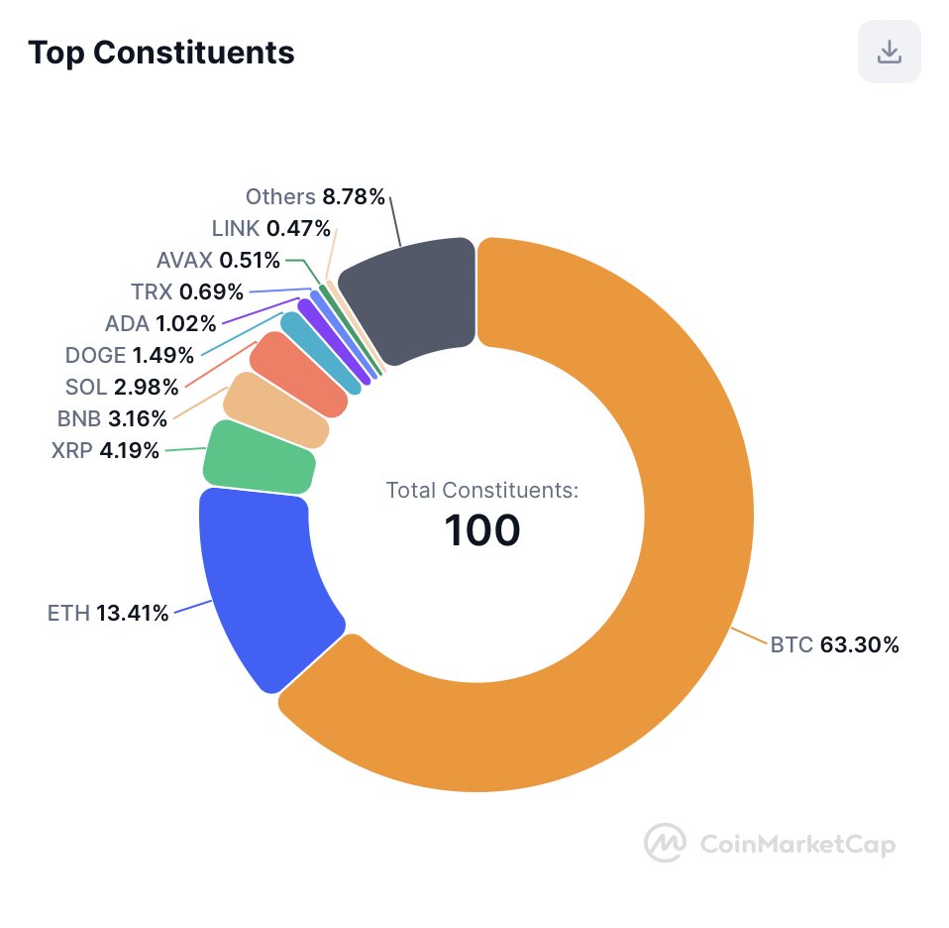Click the ETH 13.41% label
This screenshot has width=949, height=928.
[x=108, y=613]
